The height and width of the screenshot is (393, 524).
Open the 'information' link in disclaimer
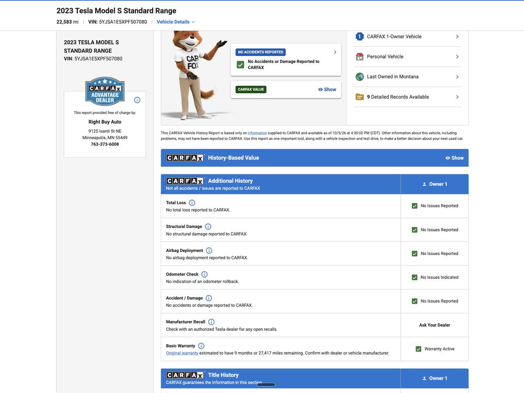tap(257, 133)
